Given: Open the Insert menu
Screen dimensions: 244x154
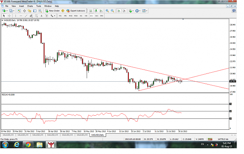Looking at the screenshot, I should click(21, 6).
